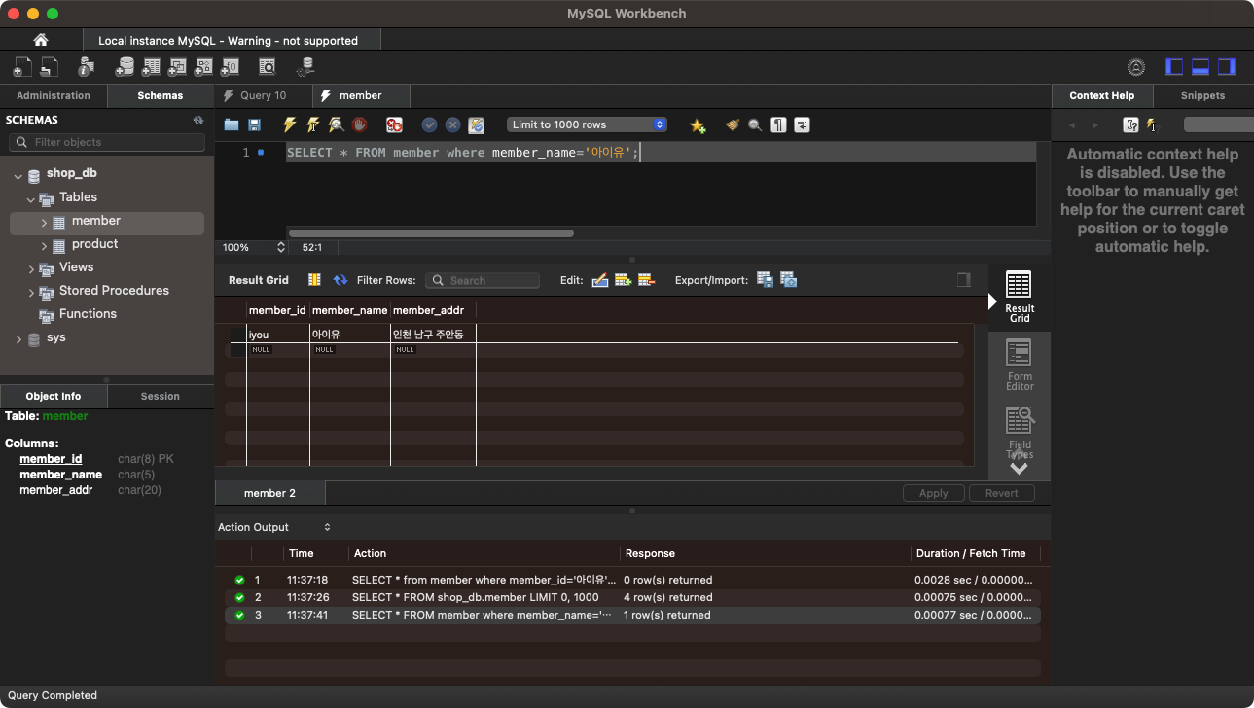Select the Object Info tab
This screenshot has height=708, width=1254.
[x=54, y=396]
